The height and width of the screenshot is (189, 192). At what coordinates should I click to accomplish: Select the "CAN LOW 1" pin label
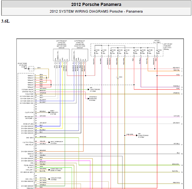[29, 170]
